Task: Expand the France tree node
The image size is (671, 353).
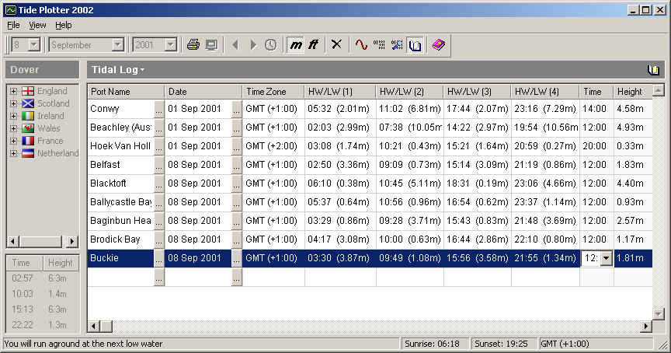Action: point(13,141)
